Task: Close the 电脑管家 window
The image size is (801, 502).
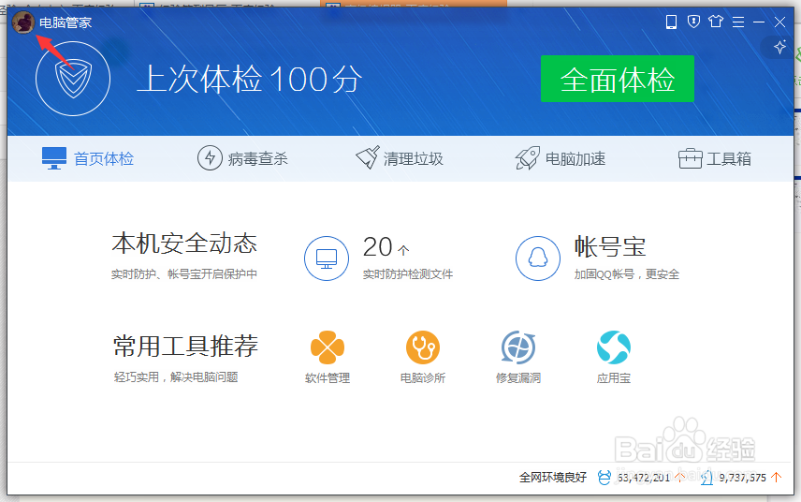Action: 779,22
